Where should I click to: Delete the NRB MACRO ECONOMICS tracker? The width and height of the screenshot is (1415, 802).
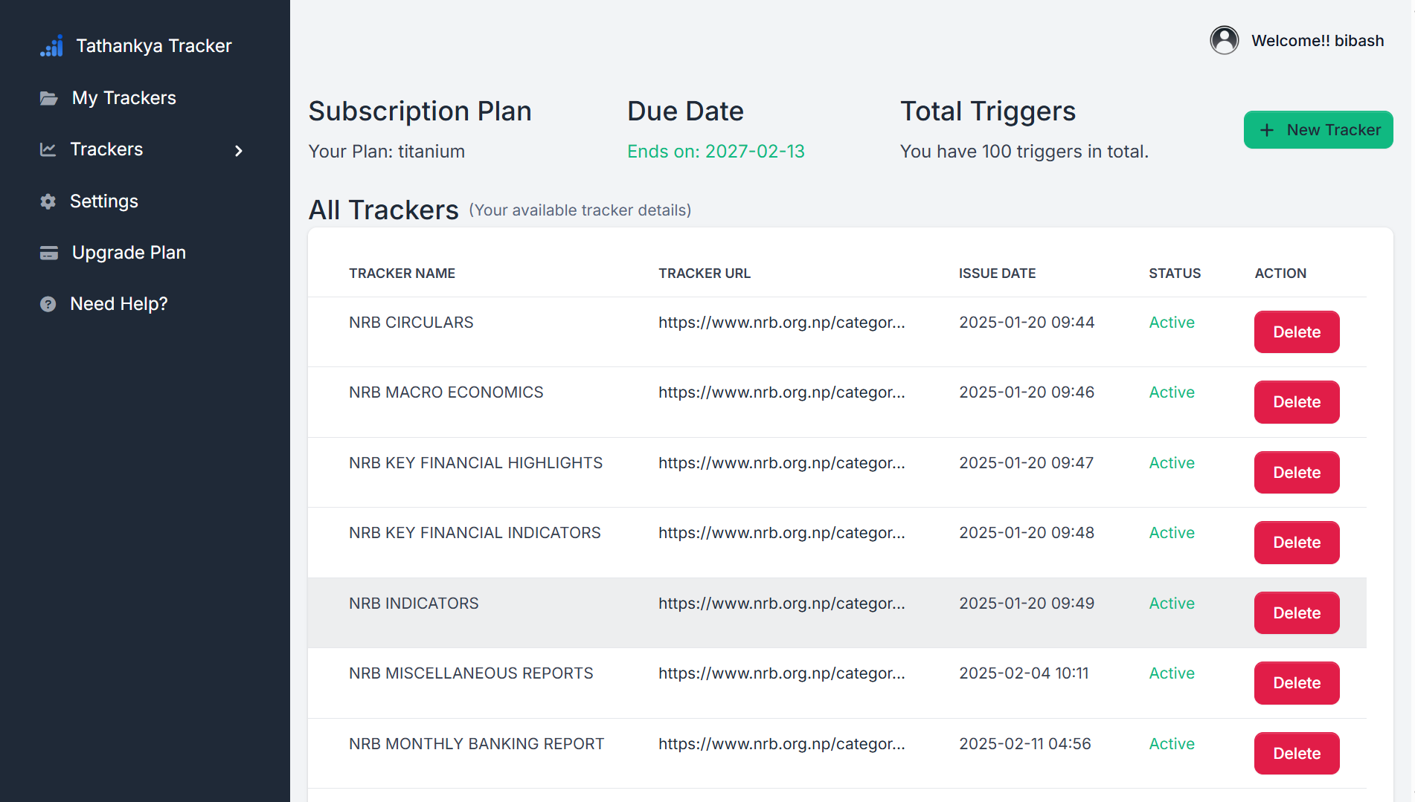tap(1296, 401)
